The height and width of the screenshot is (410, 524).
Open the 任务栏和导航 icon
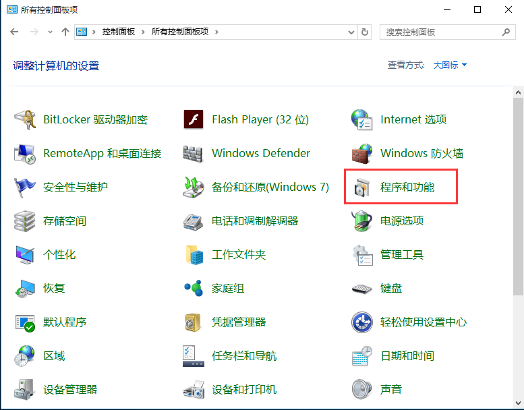pyautogui.click(x=194, y=356)
